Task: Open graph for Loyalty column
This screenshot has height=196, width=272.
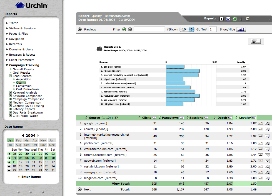Action: pyautogui.click(x=254, y=118)
